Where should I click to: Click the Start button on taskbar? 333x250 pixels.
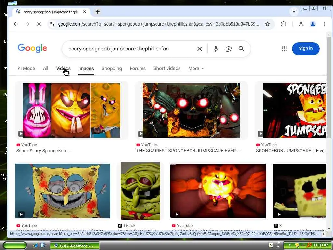tap(15, 245)
